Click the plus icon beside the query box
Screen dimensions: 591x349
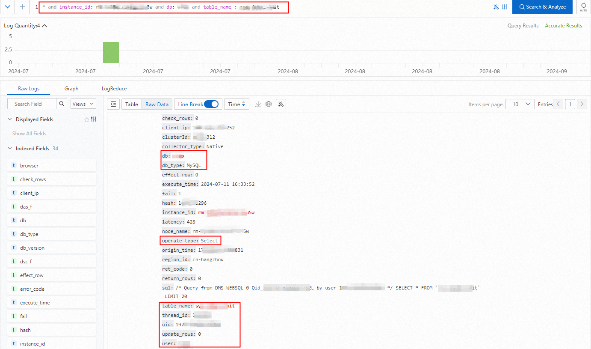pyautogui.click(x=22, y=7)
